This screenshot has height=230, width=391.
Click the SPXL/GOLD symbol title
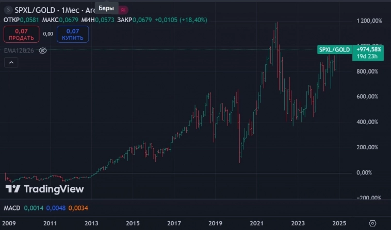[35, 10]
